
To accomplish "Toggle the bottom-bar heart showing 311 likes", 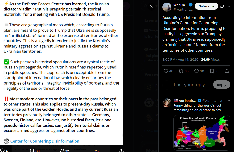I will point(62,150).
